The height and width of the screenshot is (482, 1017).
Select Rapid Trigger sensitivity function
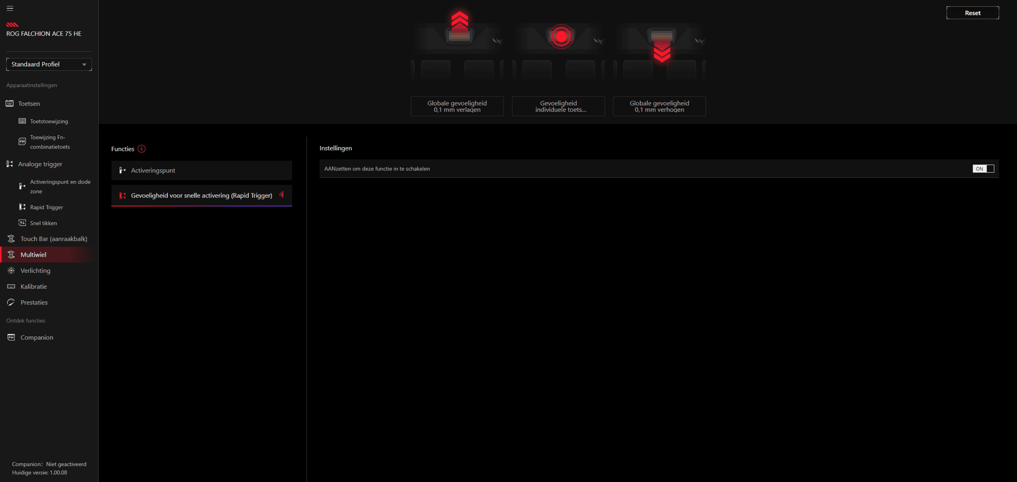pos(201,195)
